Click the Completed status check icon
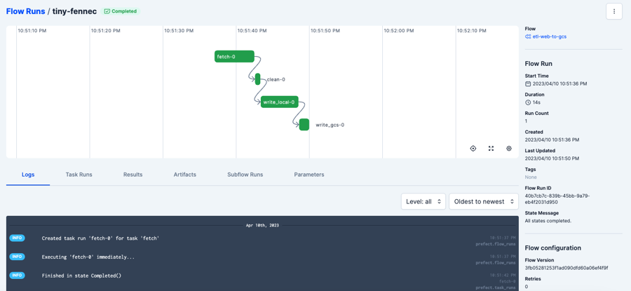Image resolution: width=631 pixels, height=291 pixels. (107, 11)
